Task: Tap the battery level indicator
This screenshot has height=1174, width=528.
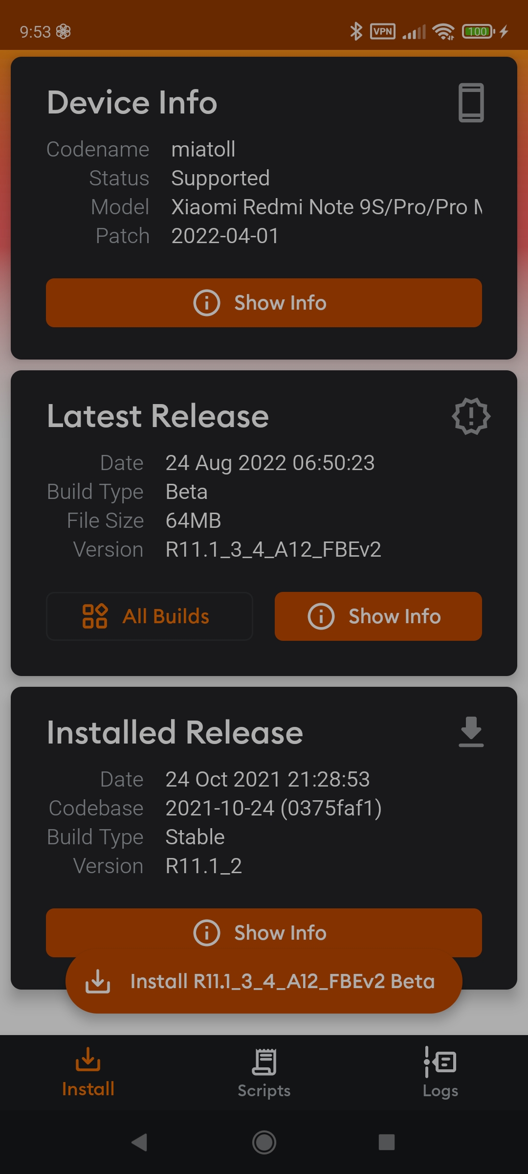Action: pyautogui.click(x=478, y=32)
